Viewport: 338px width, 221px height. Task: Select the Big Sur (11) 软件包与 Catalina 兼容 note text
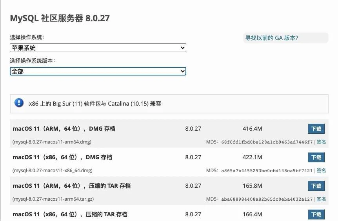[x=95, y=104]
